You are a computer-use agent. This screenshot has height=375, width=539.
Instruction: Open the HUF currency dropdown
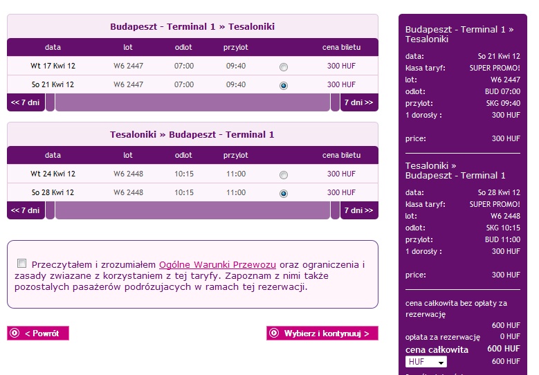426,362
